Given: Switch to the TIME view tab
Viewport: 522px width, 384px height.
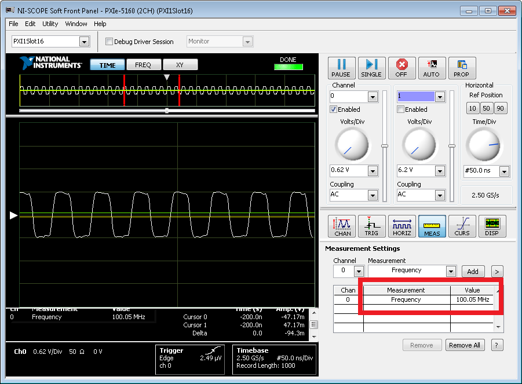Looking at the screenshot, I should point(107,65).
